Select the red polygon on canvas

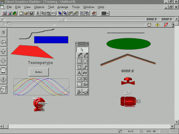tap(32, 52)
